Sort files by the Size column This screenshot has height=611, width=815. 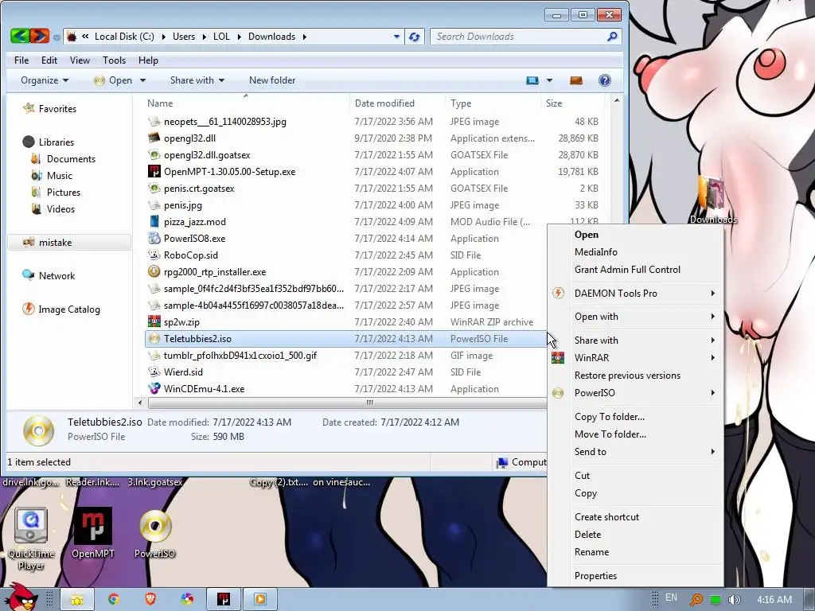571,103
